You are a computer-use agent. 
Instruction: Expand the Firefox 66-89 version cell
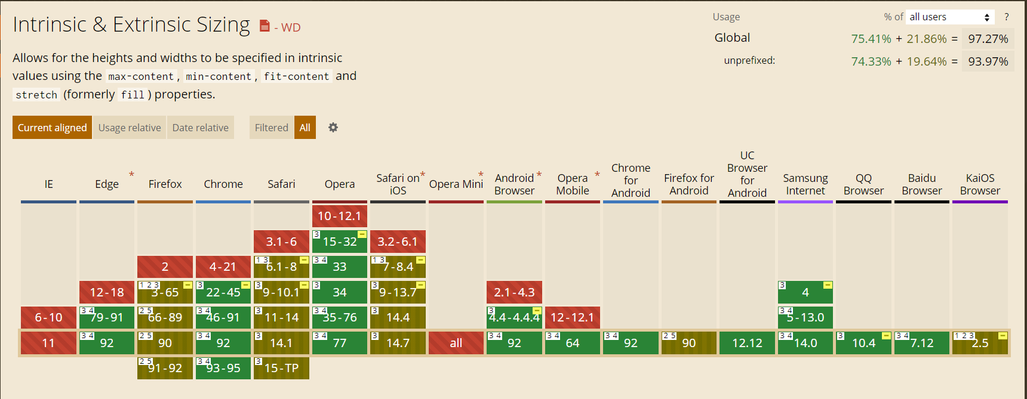pos(165,318)
